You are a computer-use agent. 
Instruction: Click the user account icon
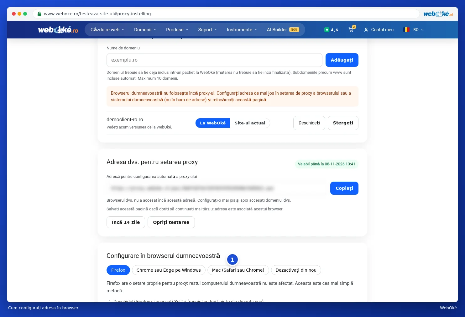[366, 30]
